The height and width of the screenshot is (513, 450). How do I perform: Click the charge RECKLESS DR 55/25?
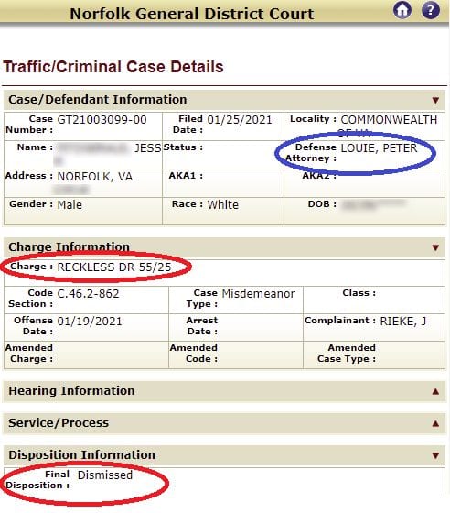[114, 267]
